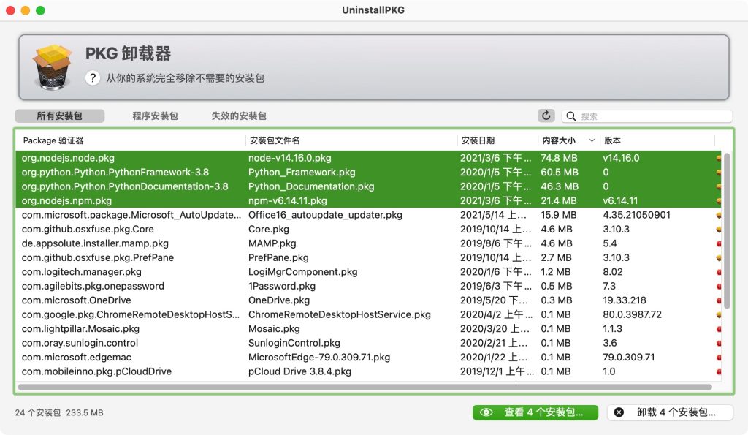Click status icon on LogiMgrComponent.pkg row

pos(719,272)
